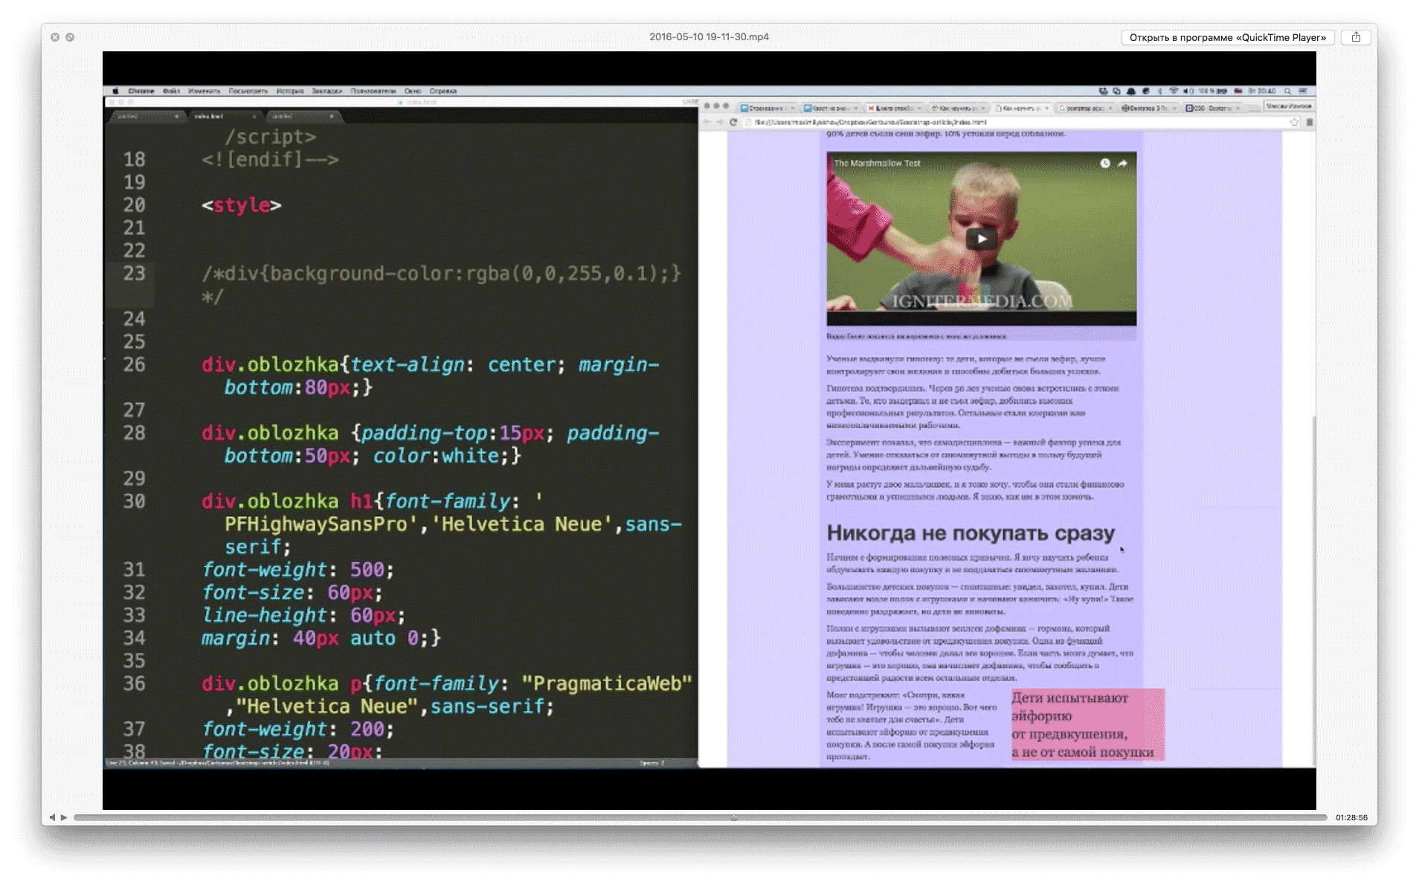
Task: Open the Chrome menu in menu bar
Action: pyautogui.click(x=141, y=91)
